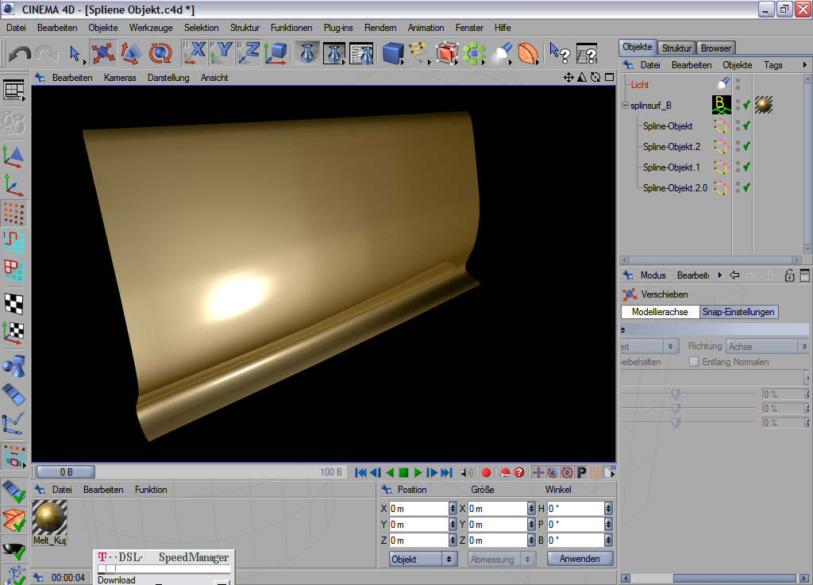813x585 pixels.
Task: Select the Rotate tool in the toolbar
Action: click(161, 53)
